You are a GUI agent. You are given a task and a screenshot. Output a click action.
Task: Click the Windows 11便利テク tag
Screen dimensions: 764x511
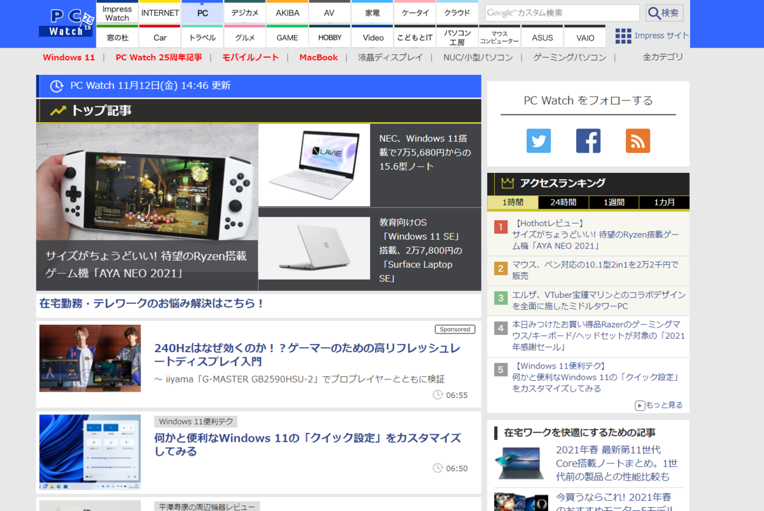tap(195, 421)
